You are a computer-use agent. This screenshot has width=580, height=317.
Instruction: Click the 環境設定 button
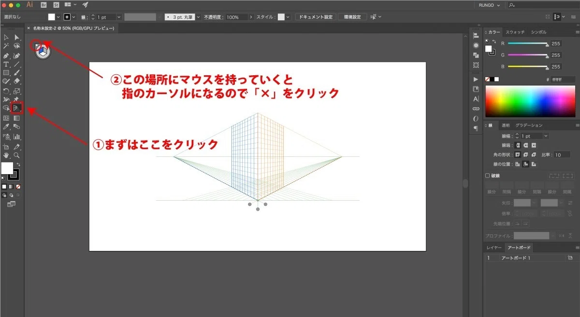[352, 17]
